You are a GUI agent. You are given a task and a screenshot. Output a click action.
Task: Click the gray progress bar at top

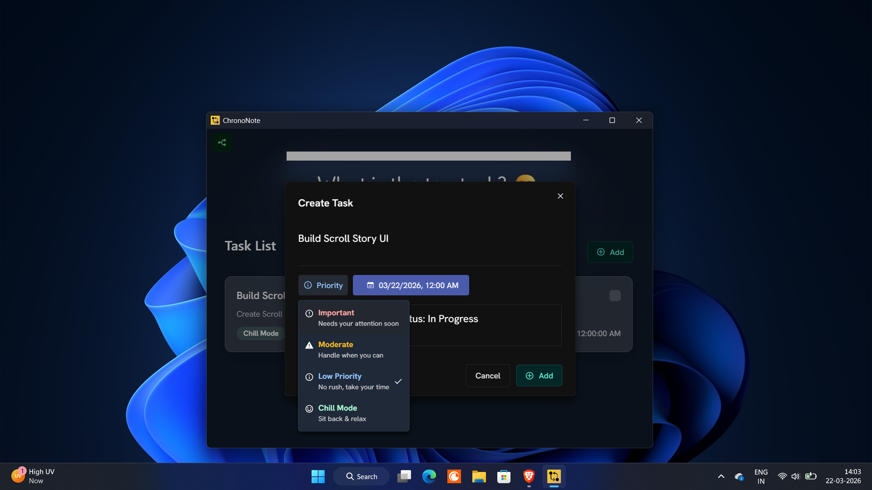click(428, 156)
